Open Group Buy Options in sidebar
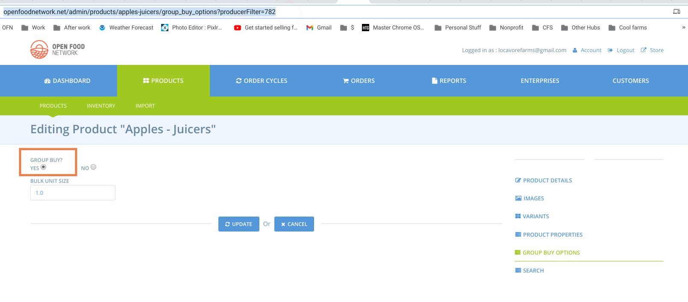The height and width of the screenshot is (302, 688). [547, 253]
